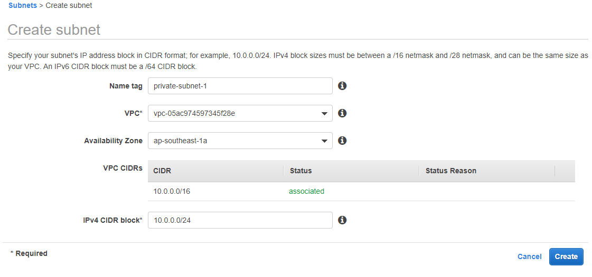592x277 pixels.
Task: Click into the IPv4 CIDR block field
Action: pos(240,220)
